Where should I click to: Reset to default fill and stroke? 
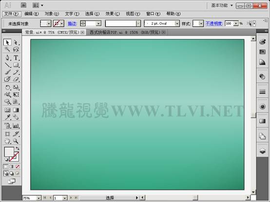pyautogui.click(x=6, y=160)
